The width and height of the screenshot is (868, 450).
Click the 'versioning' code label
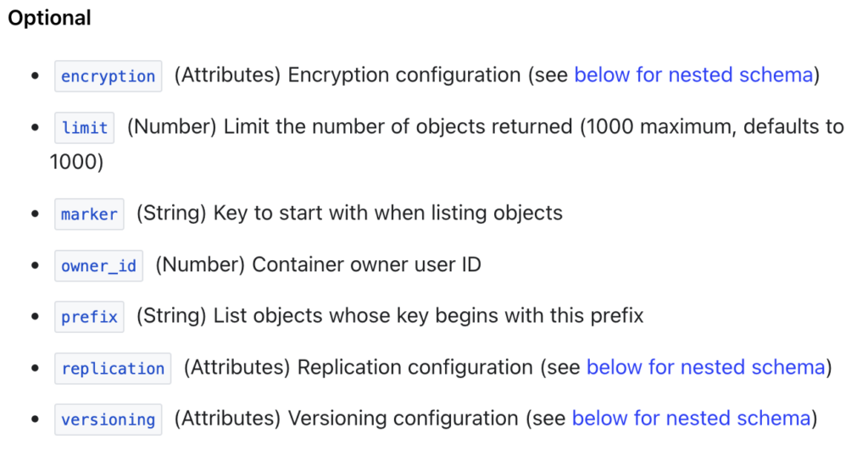click(x=108, y=419)
